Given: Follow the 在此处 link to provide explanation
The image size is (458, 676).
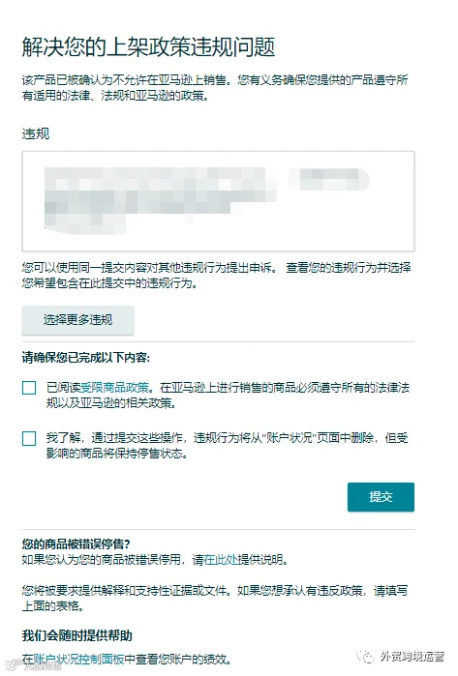Looking at the screenshot, I should point(220,560).
